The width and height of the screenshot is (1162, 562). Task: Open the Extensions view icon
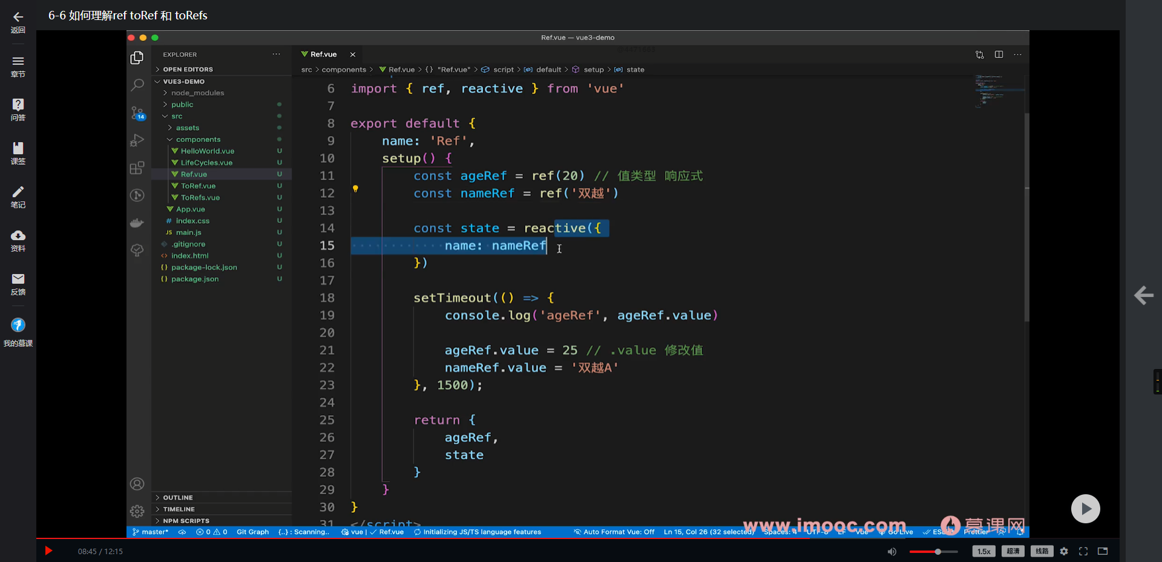click(137, 168)
